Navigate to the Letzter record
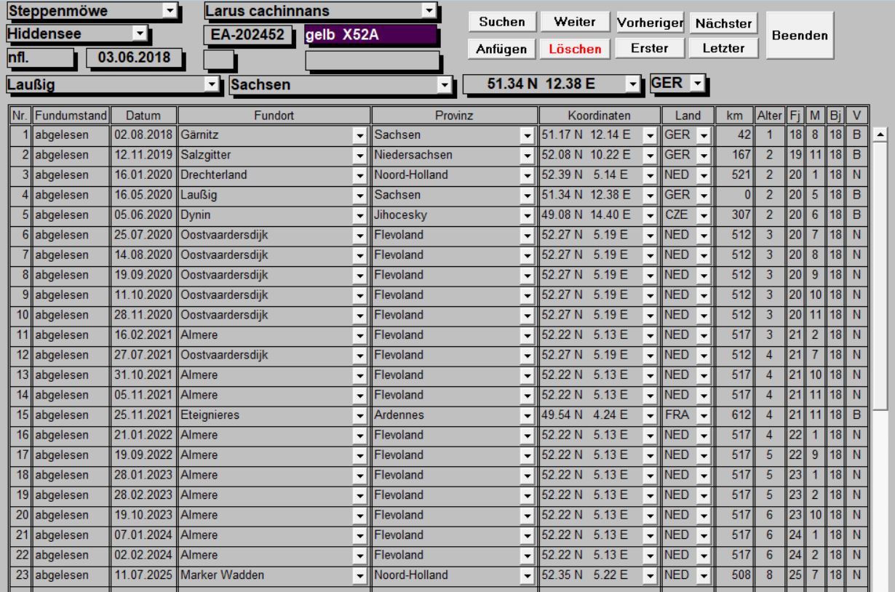 724,48
